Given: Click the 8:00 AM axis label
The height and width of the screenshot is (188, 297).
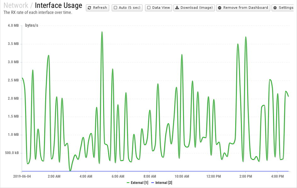Looking at the screenshot, I should click(150, 176).
